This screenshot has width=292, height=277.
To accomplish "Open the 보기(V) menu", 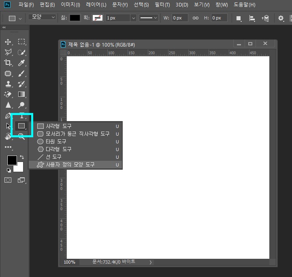I will click(202, 5).
